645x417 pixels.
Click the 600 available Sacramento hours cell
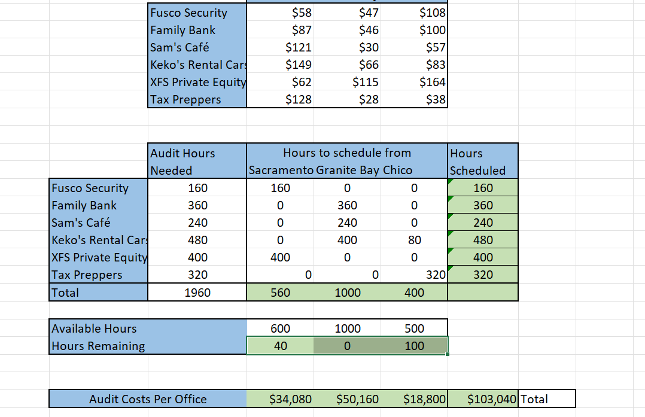click(280, 328)
